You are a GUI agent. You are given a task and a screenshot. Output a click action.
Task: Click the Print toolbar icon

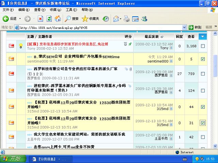(126, 19)
